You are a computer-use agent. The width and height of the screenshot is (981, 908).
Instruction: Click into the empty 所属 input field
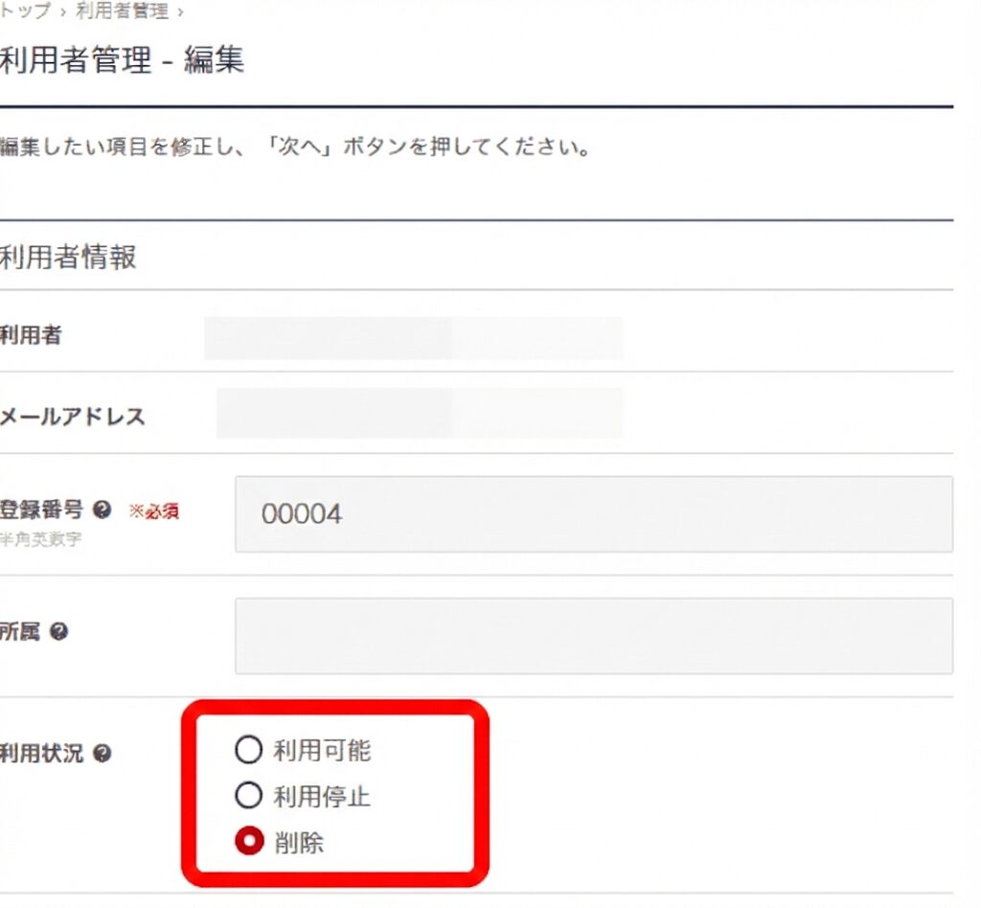(x=594, y=636)
